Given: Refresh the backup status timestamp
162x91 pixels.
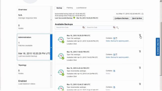Looking at the screenshot, I should point(142,14).
